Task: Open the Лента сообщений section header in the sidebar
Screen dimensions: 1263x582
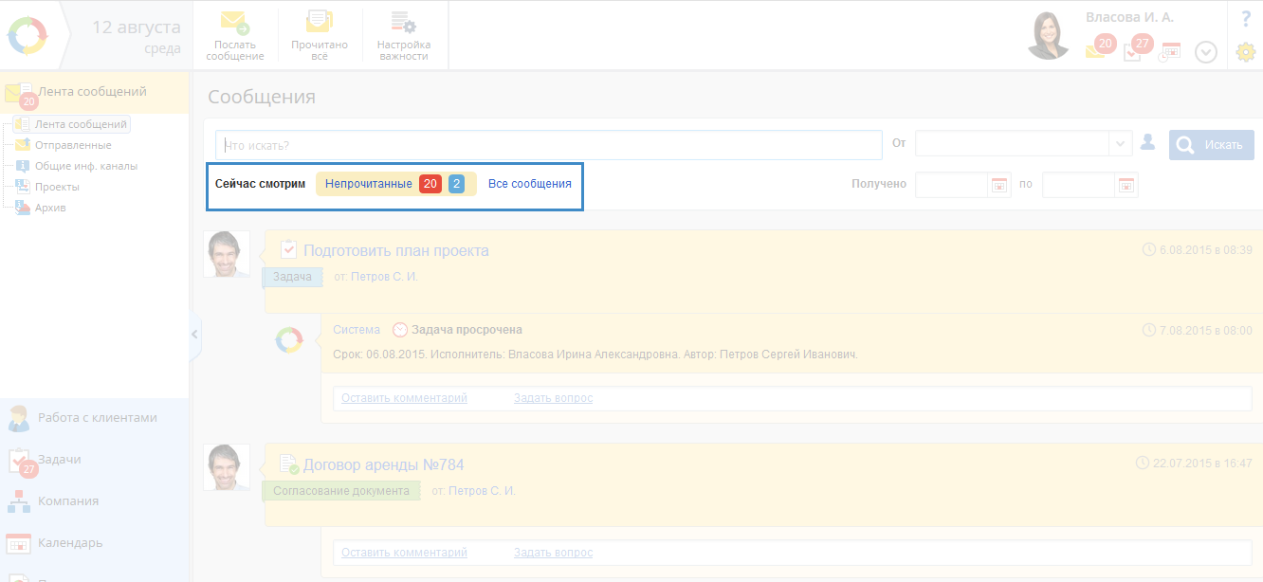Action: [94, 92]
